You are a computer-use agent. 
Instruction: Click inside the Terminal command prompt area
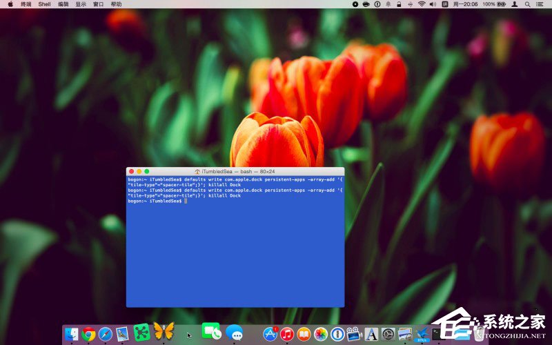pyautogui.click(x=235, y=248)
